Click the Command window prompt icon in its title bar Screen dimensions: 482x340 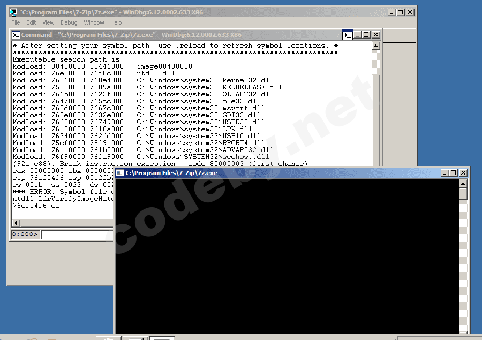point(16,35)
